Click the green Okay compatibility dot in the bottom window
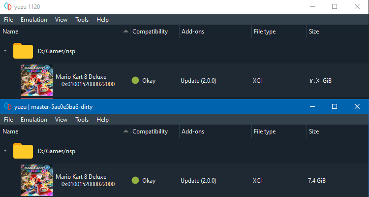This screenshot has width=369, height=197. pos(135,181)
